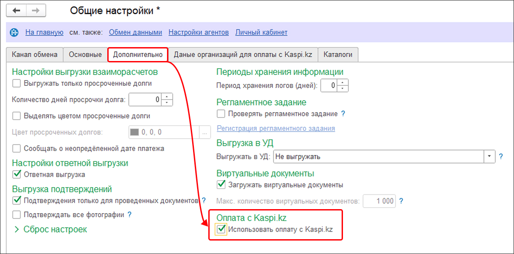Click the forward navigation arrow

tap(35, 10)
